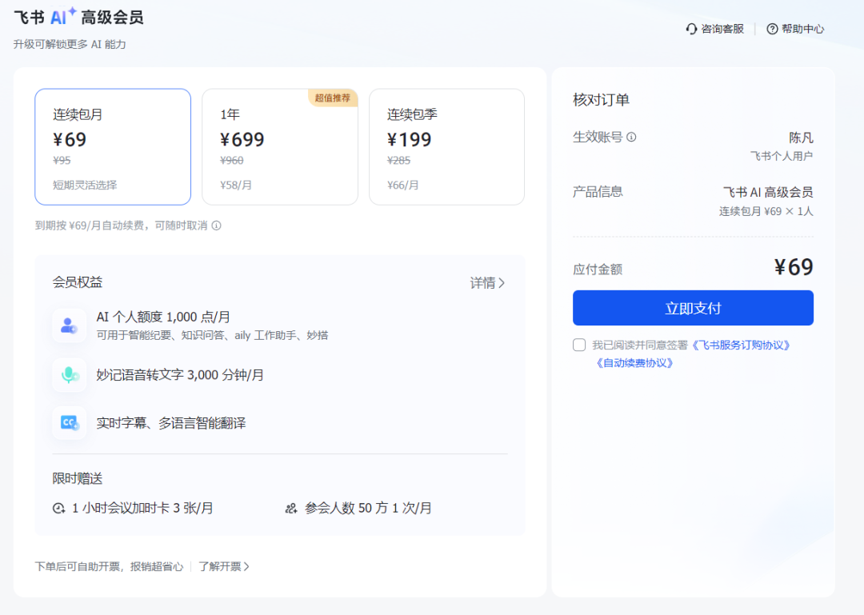Click the 立即支付 payment button

point(693,308)
